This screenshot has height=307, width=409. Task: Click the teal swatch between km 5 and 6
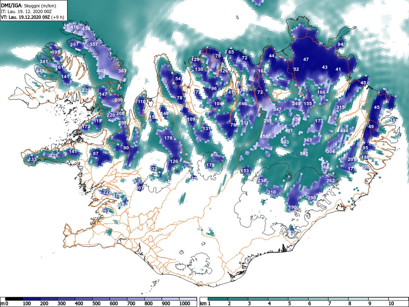coord(298,299)
